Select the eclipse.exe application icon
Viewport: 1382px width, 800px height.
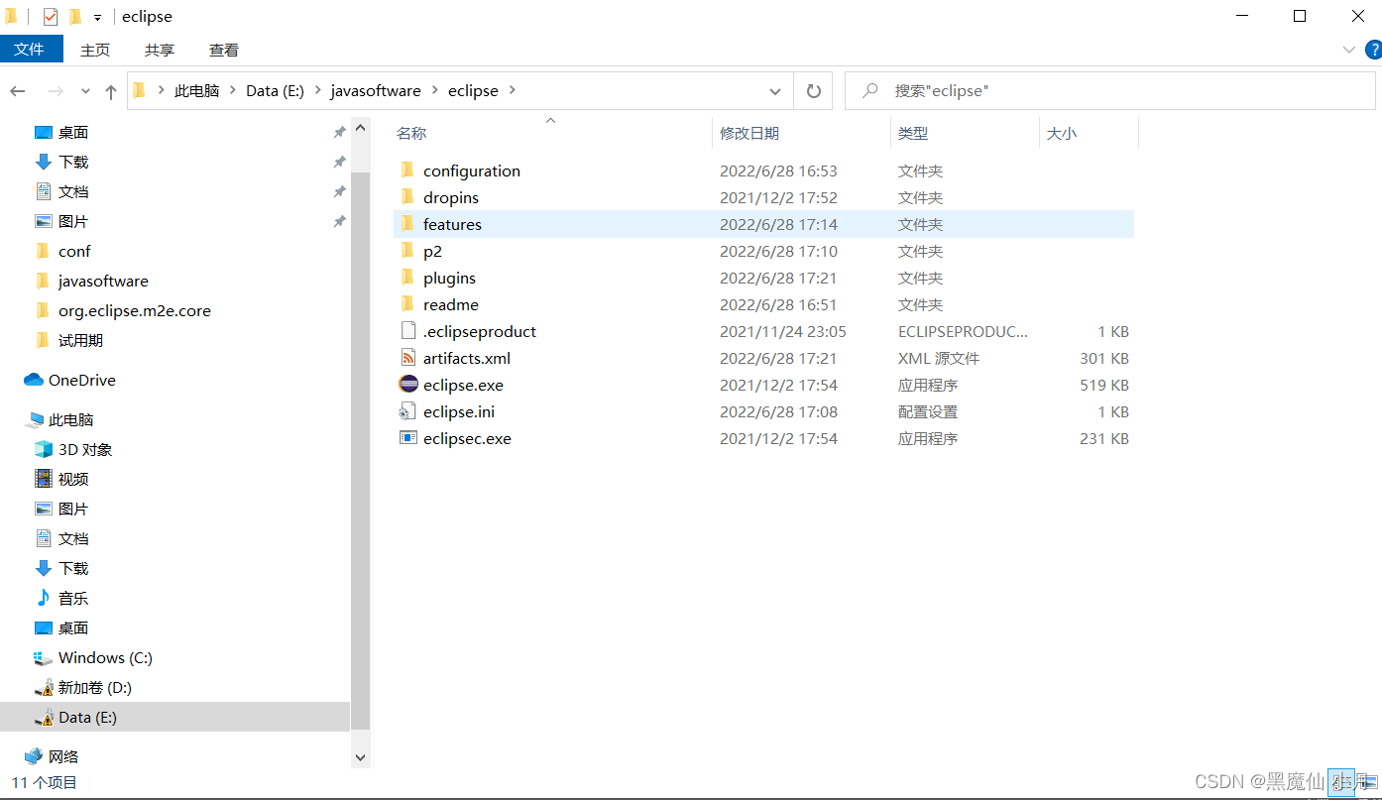pyautogui.click(x=407, y=385)
